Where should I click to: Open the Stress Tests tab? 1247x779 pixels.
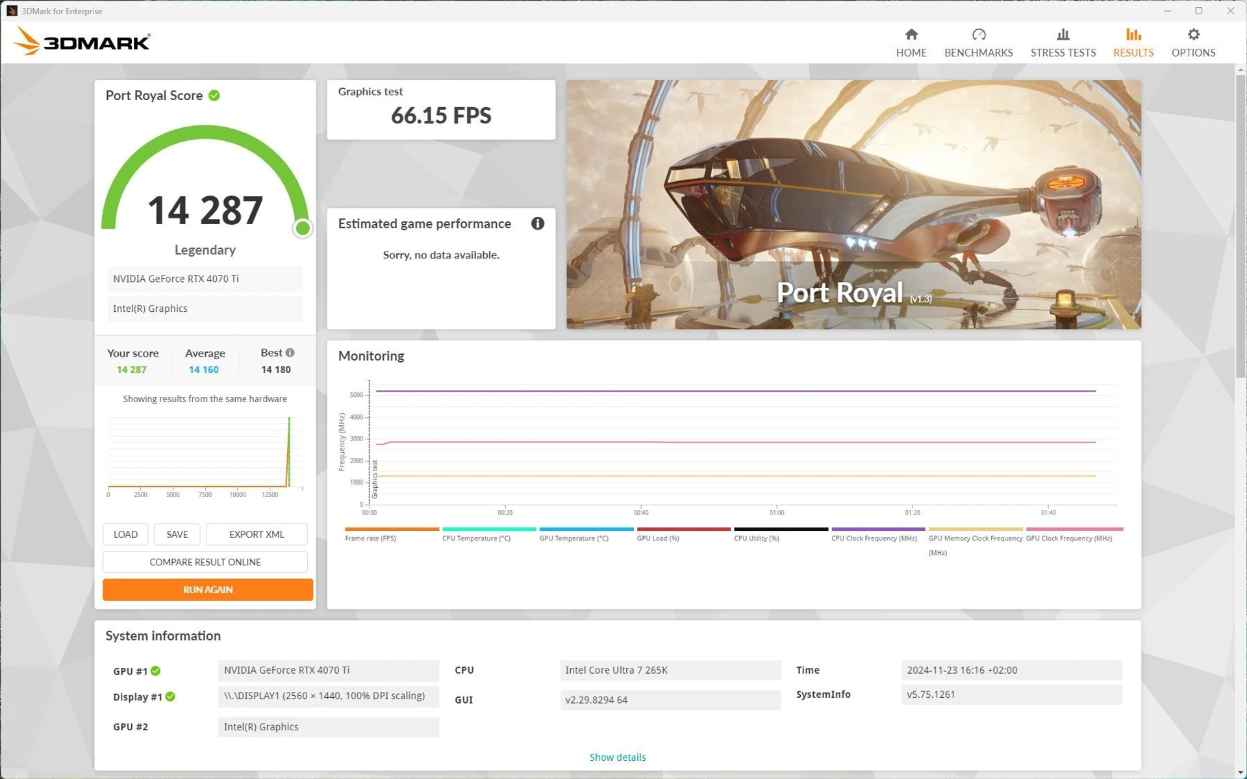pos(1063,43)
